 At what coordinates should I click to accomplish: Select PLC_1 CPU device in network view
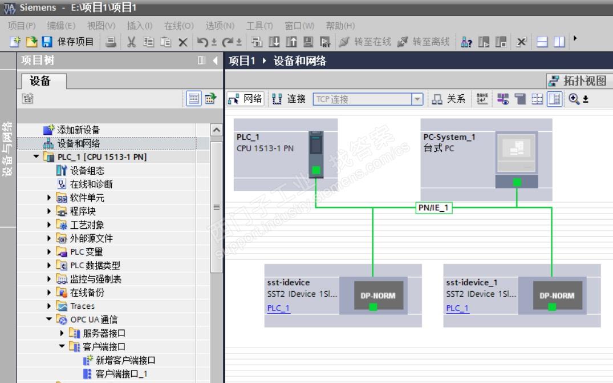[x=316, y=155]
